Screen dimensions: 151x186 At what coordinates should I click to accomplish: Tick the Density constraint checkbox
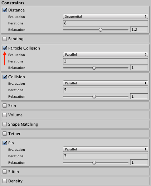[x=5, y=181]
